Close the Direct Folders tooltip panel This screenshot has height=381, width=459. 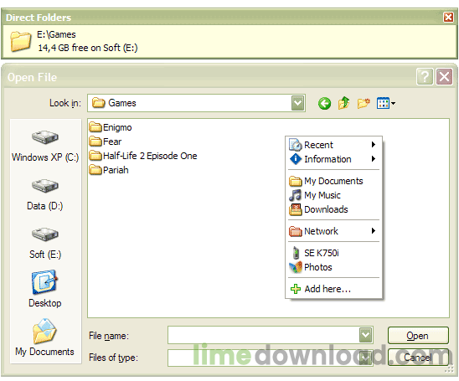click(448, 17)
